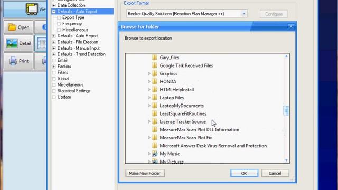338x190 pixels.
Task: Cancel the Browse For Folder dialog
Action: 275,173
